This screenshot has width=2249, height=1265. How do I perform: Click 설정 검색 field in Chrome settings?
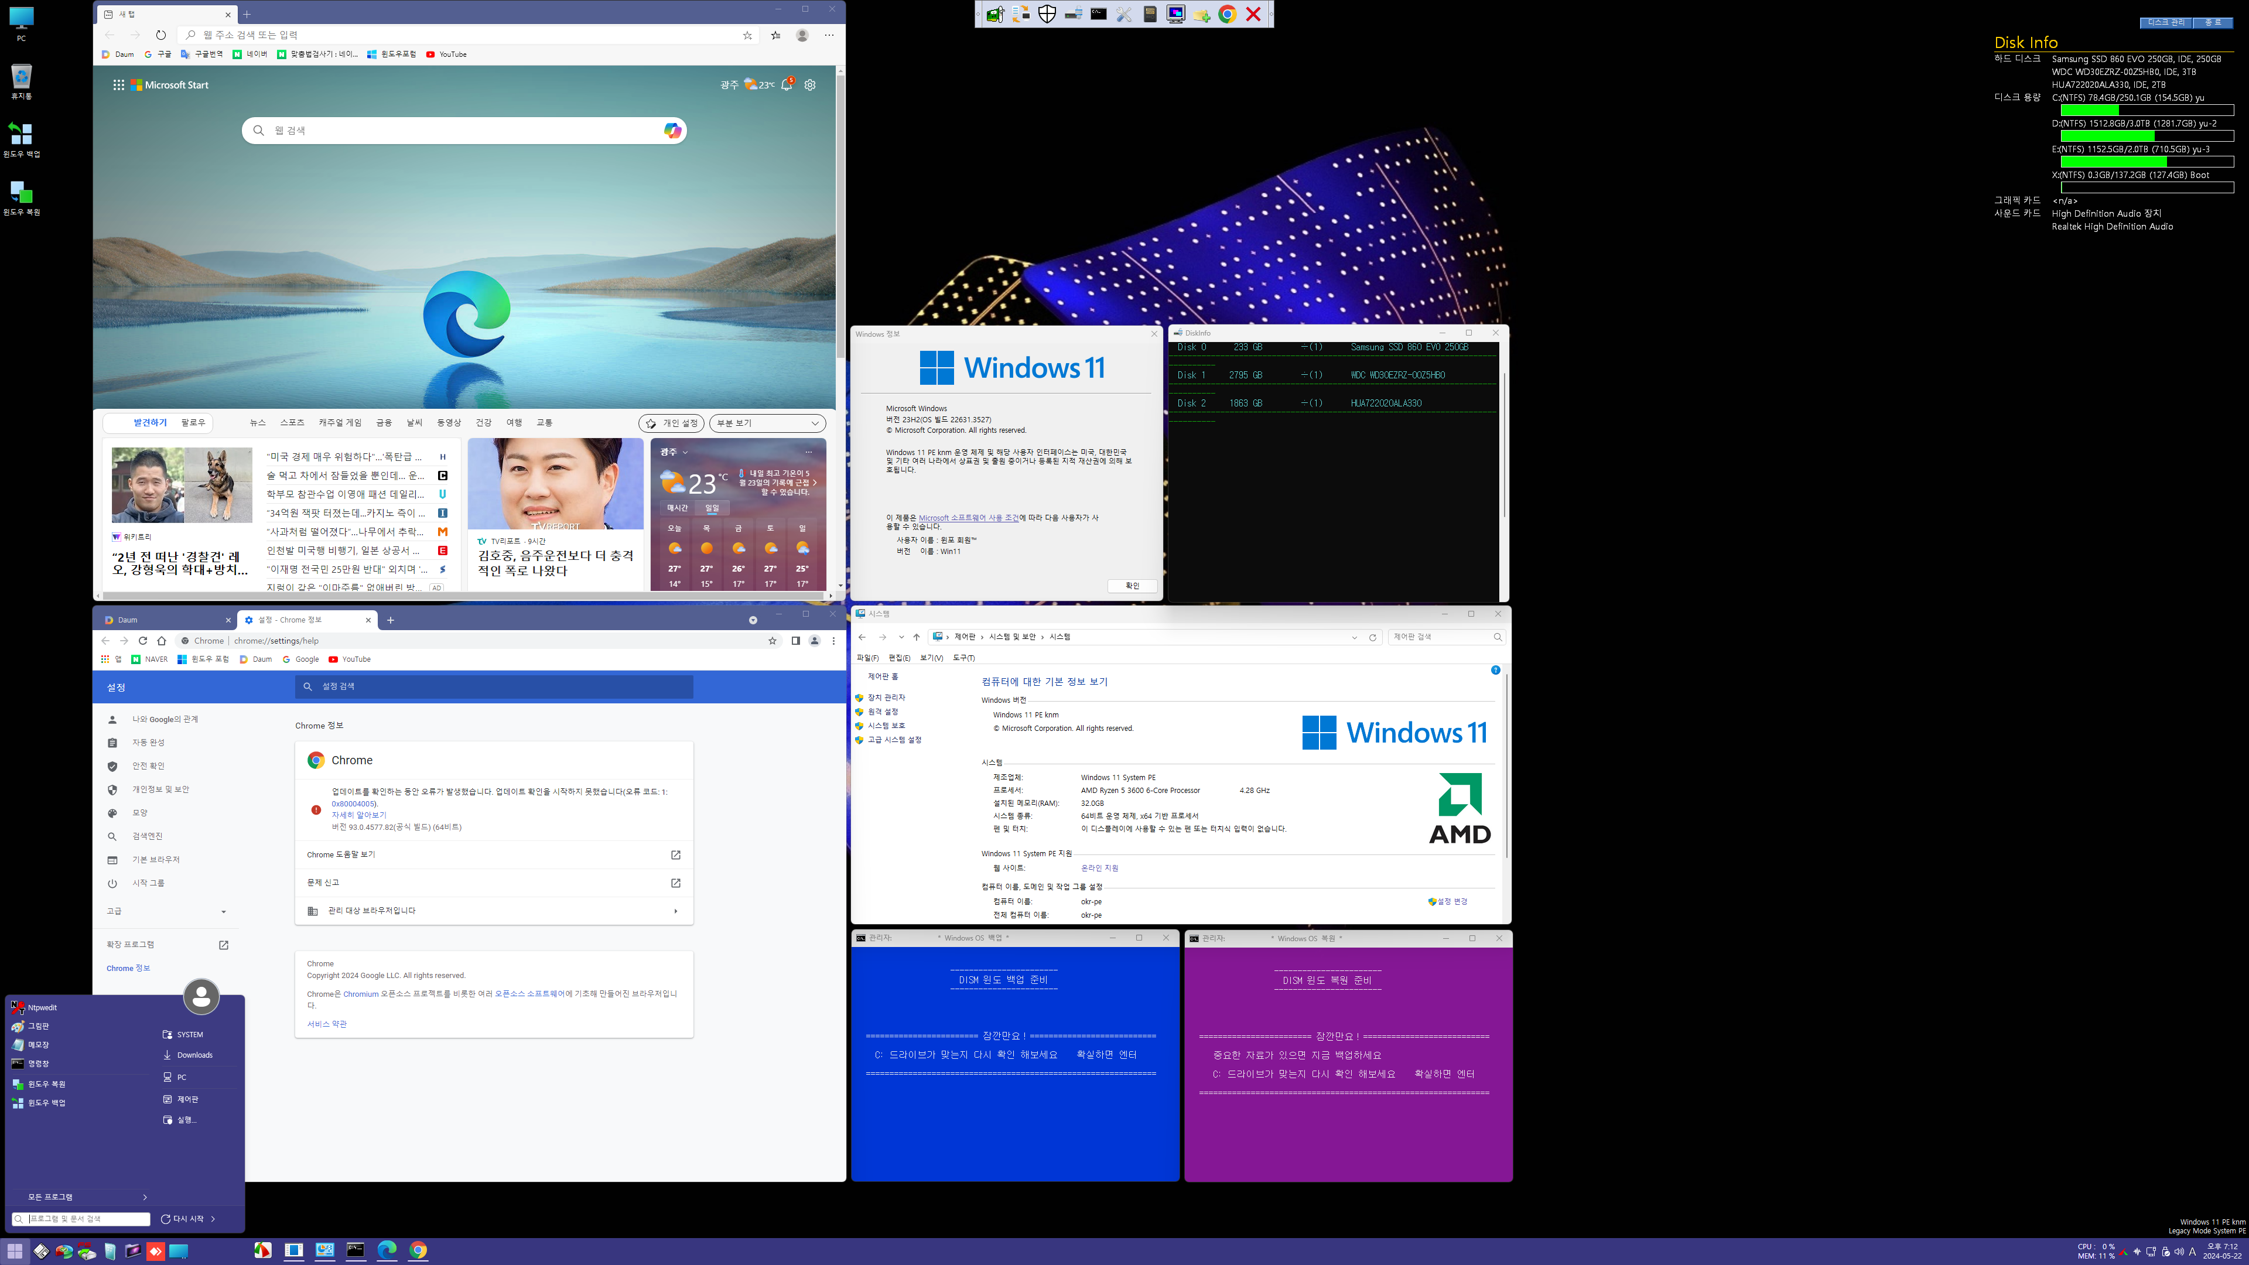[x=494, y=687]
